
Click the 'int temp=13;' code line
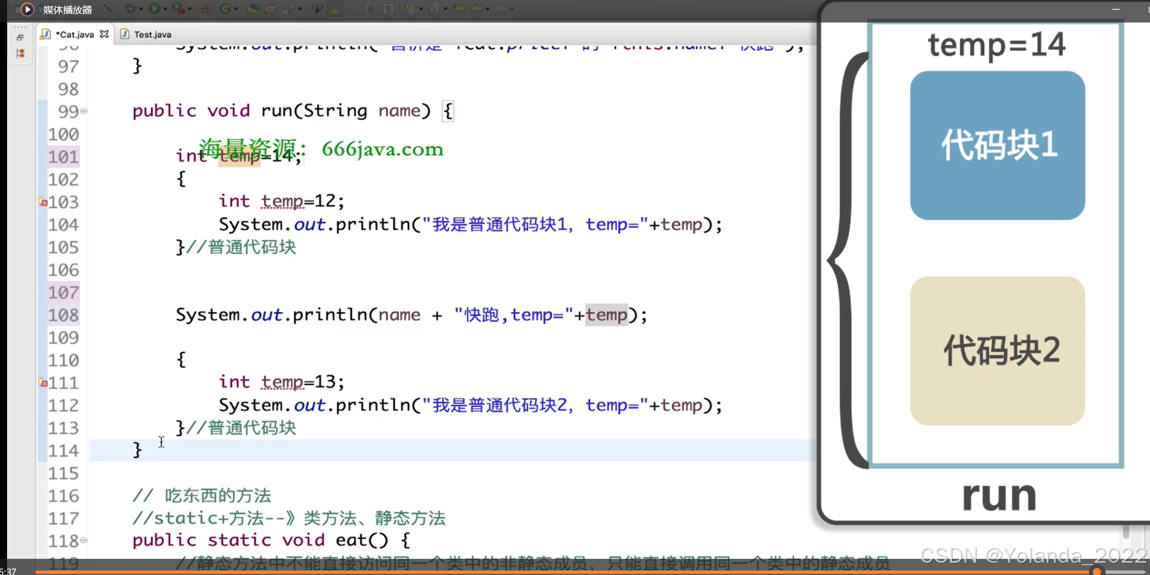(x=282, y=382)
